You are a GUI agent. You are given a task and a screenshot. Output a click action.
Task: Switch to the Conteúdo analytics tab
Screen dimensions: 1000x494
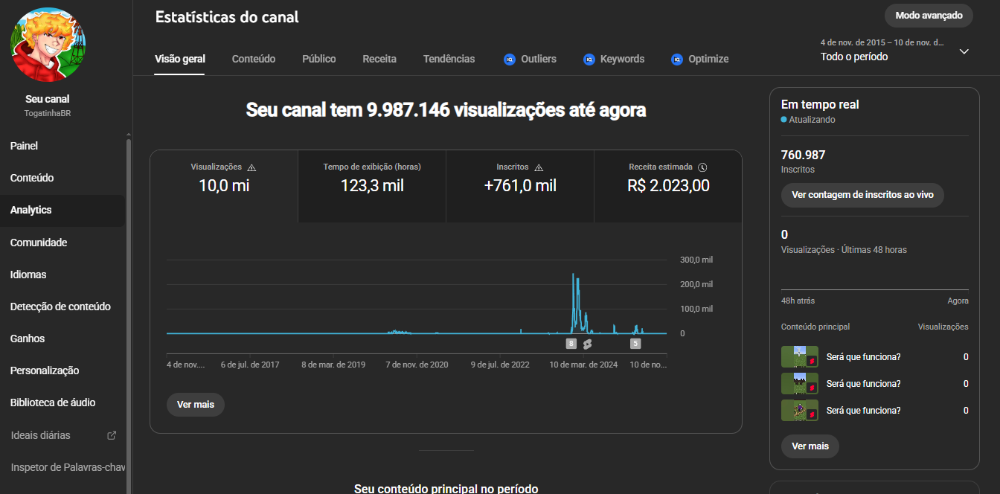point(254,59)
